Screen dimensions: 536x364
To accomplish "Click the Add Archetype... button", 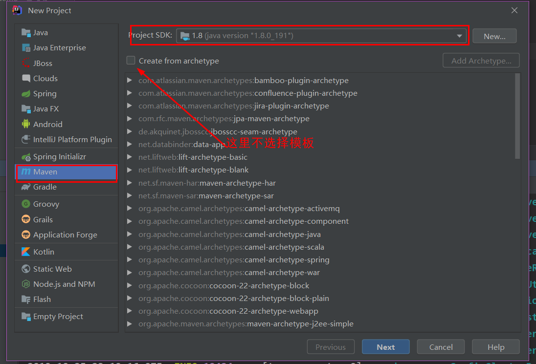I will click(x=481, y=61).
